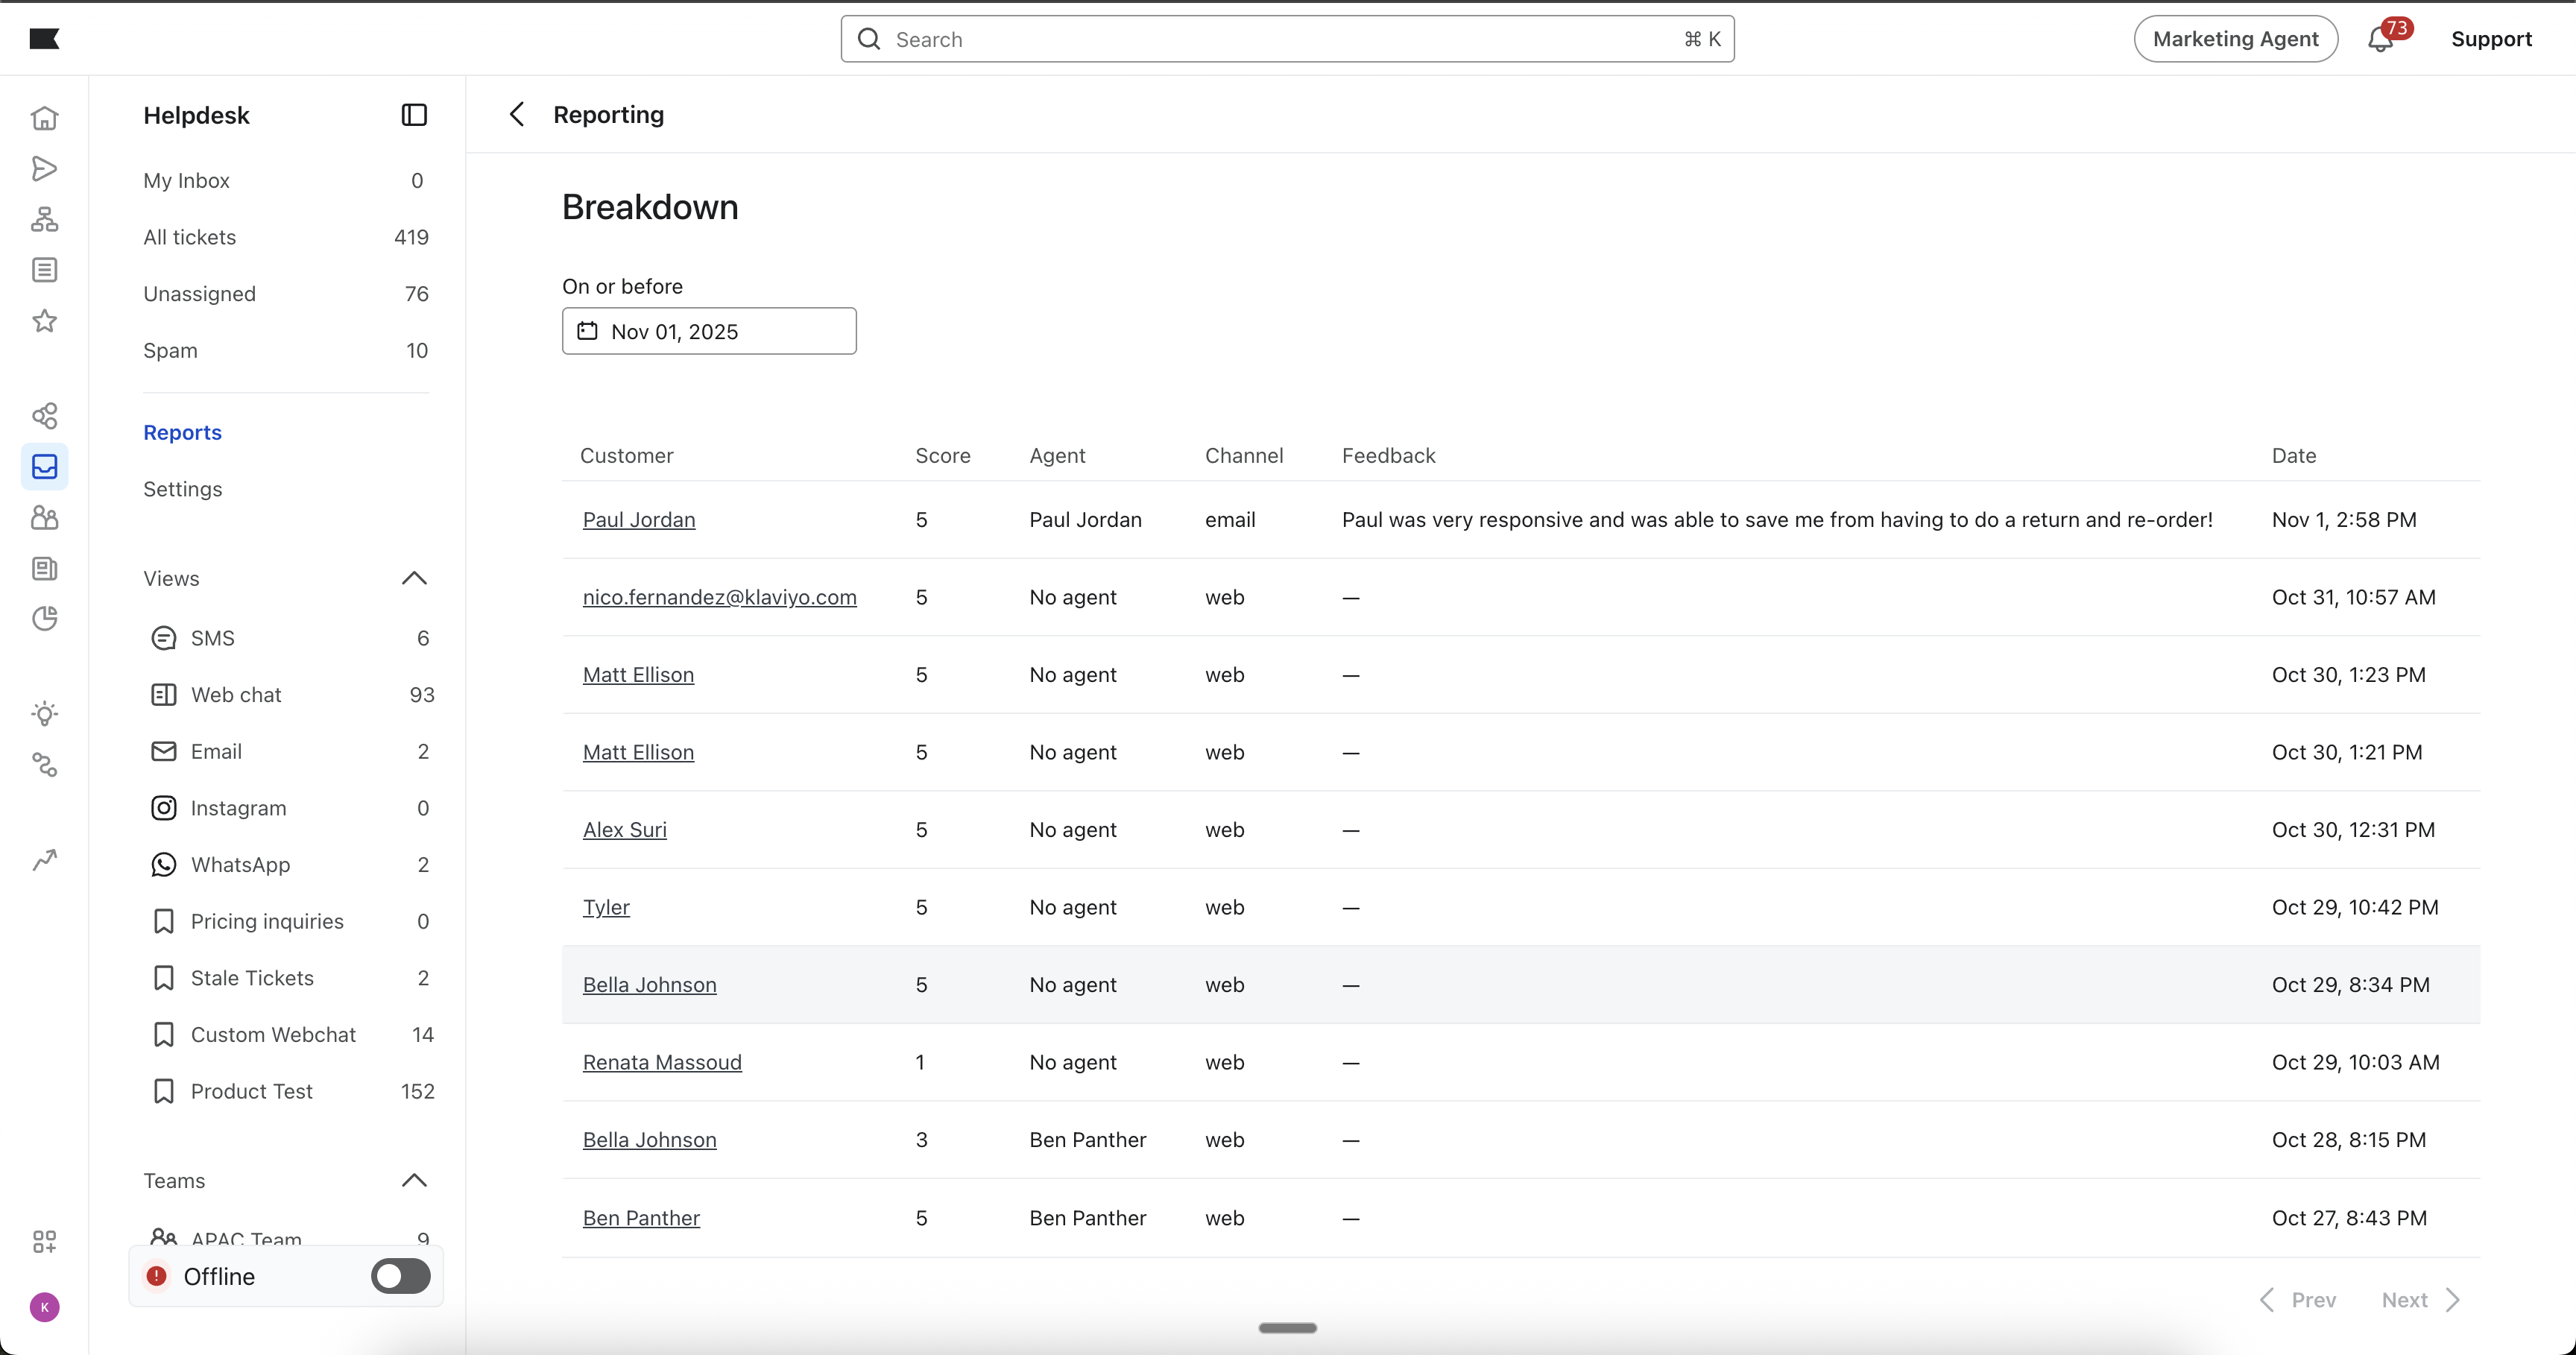Screen dimensions: 2576x1355
Task: Open the lightbulb ideas icon in rail
Action: (44, 714)
